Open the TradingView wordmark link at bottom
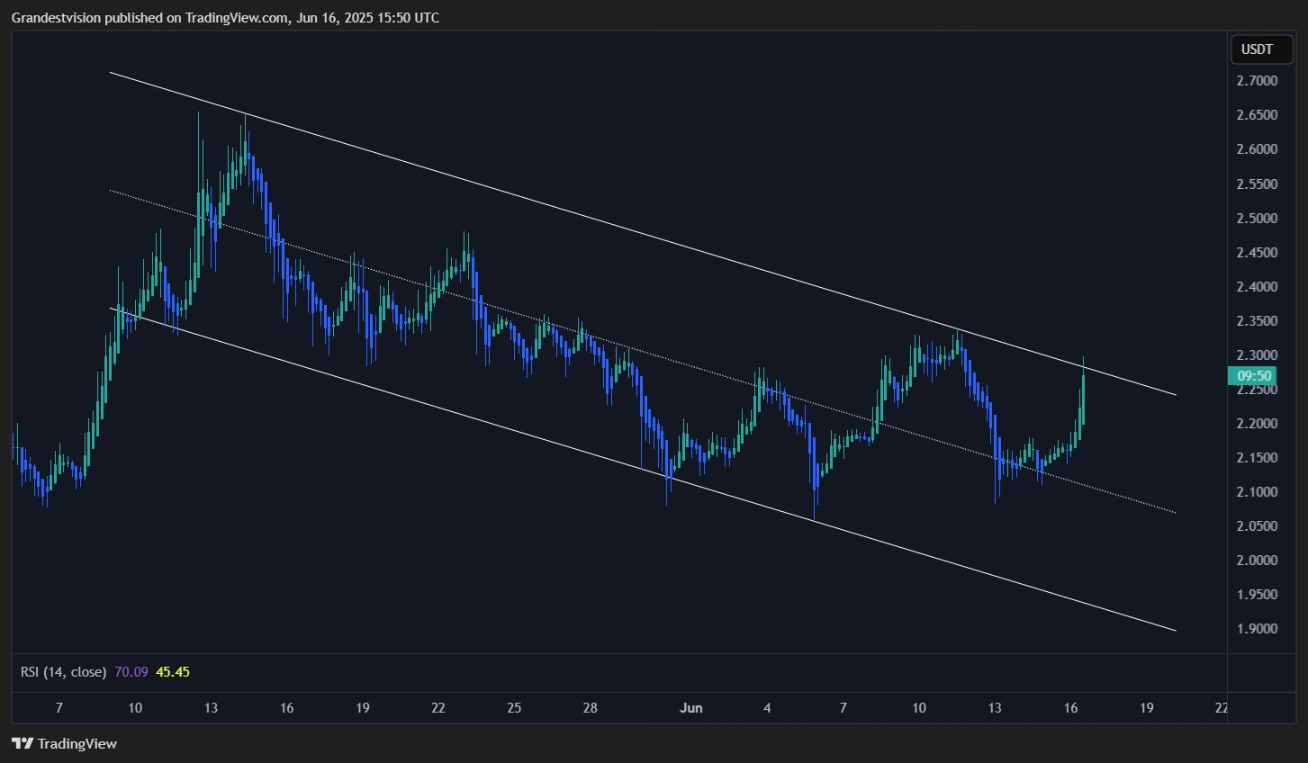1308x763 pixels. [x=77, y=744]
